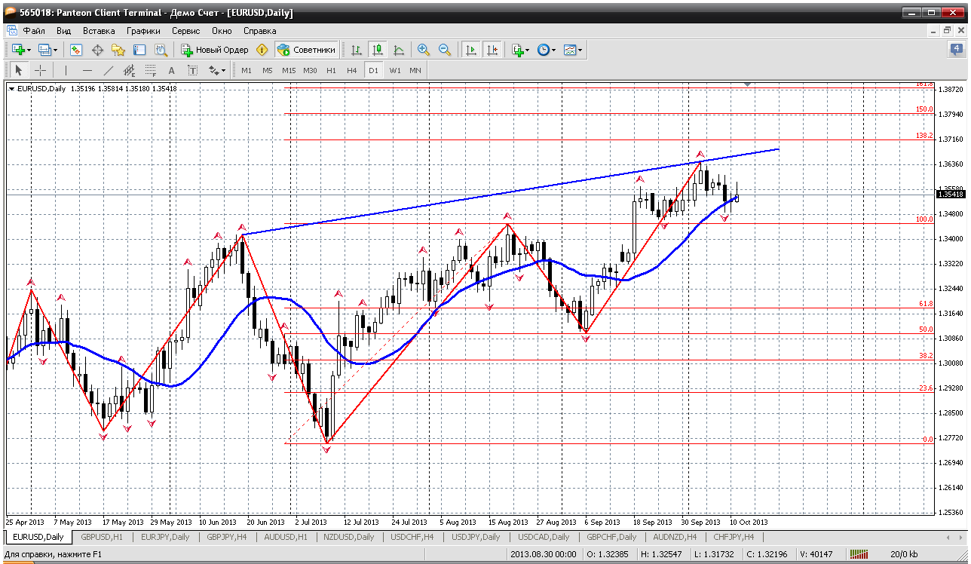Open the Сервис menu

coord(186,31)
